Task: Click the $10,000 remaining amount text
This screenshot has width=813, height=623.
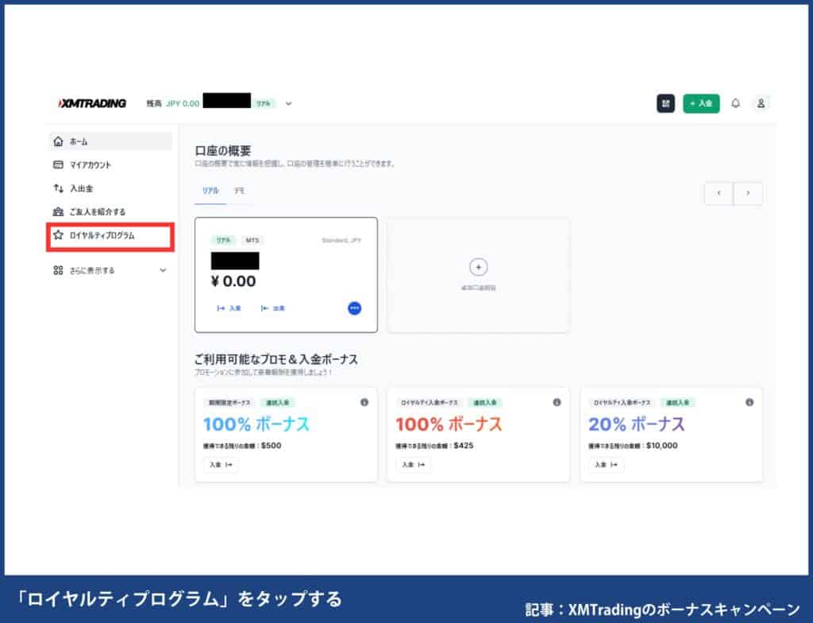Action: [661, 446]
